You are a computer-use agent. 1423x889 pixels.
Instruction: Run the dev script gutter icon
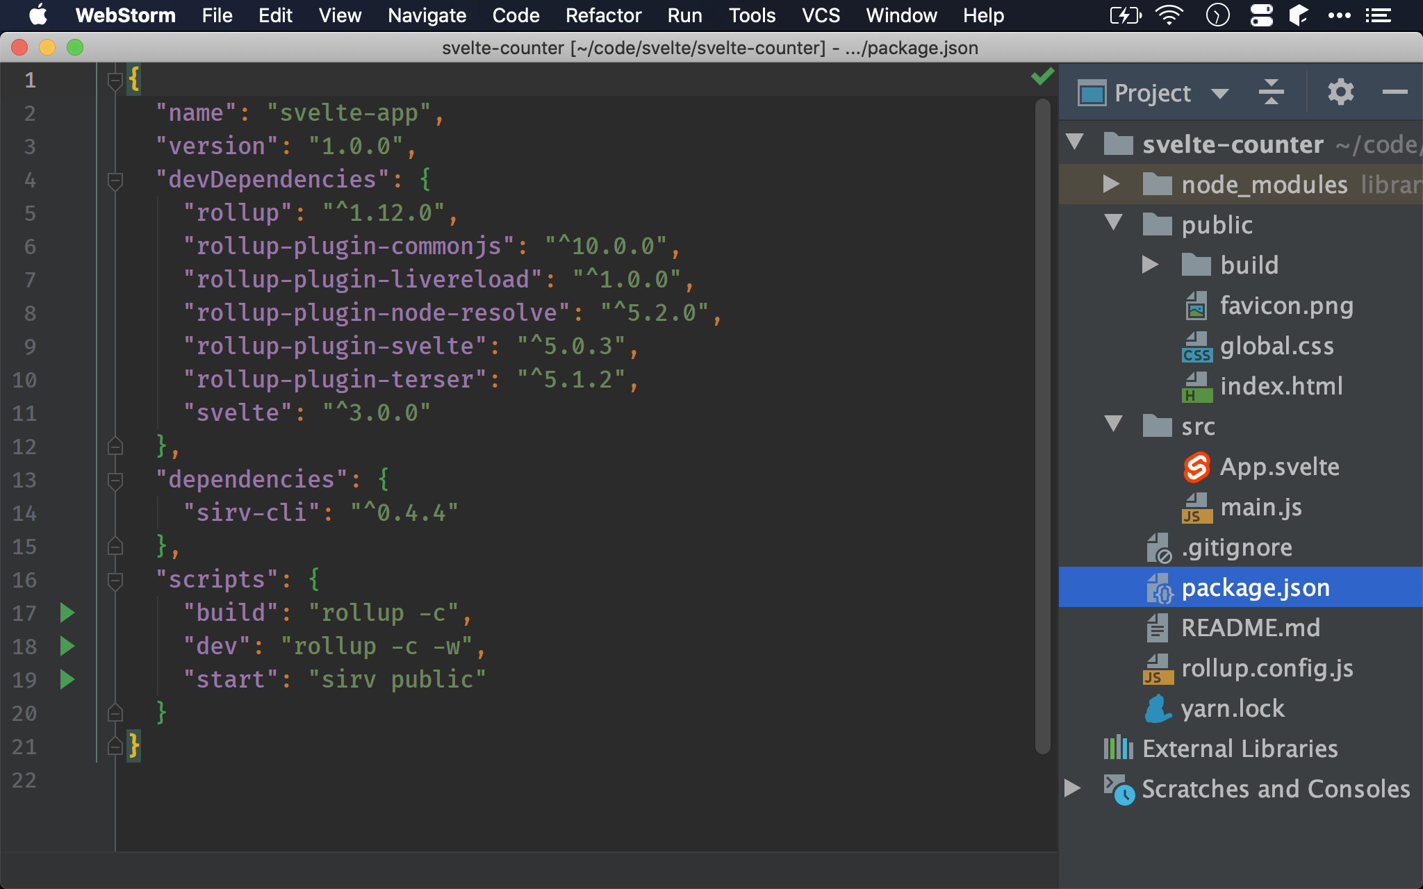click(67, 646)
